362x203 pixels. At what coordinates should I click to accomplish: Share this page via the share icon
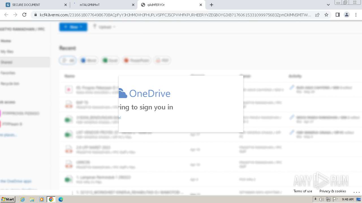(317, 15)
